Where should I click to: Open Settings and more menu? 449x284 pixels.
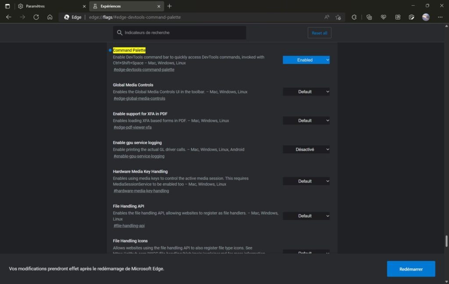(440, 17)
